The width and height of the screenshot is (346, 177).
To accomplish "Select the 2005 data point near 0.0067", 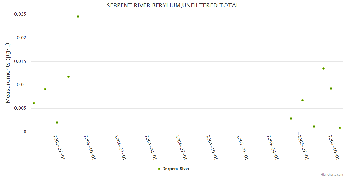I will (303, 100).
